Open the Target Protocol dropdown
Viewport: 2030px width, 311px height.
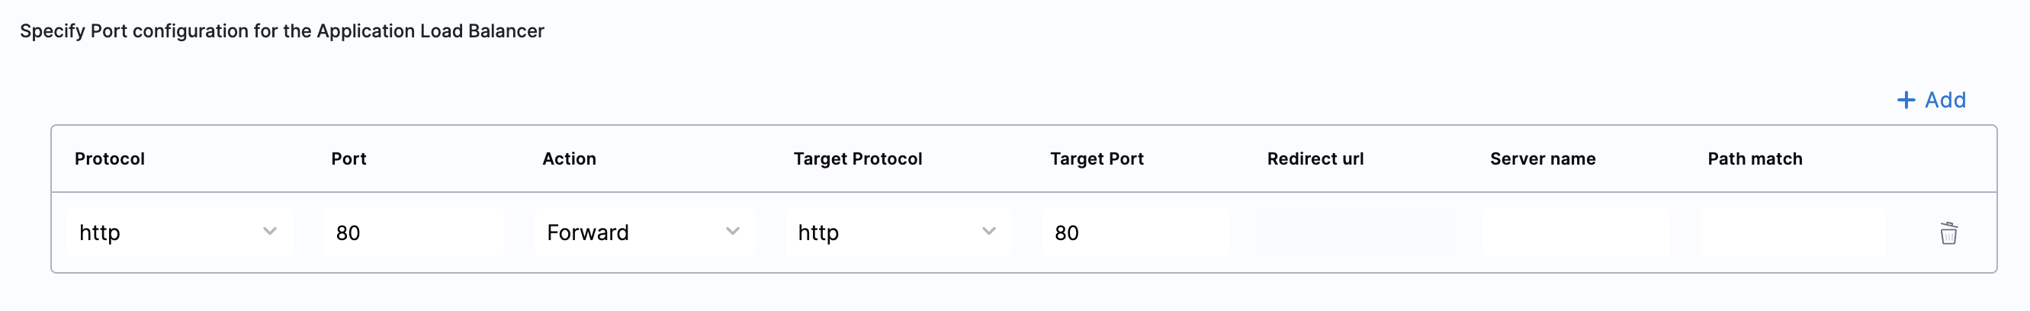click(898, 232)
